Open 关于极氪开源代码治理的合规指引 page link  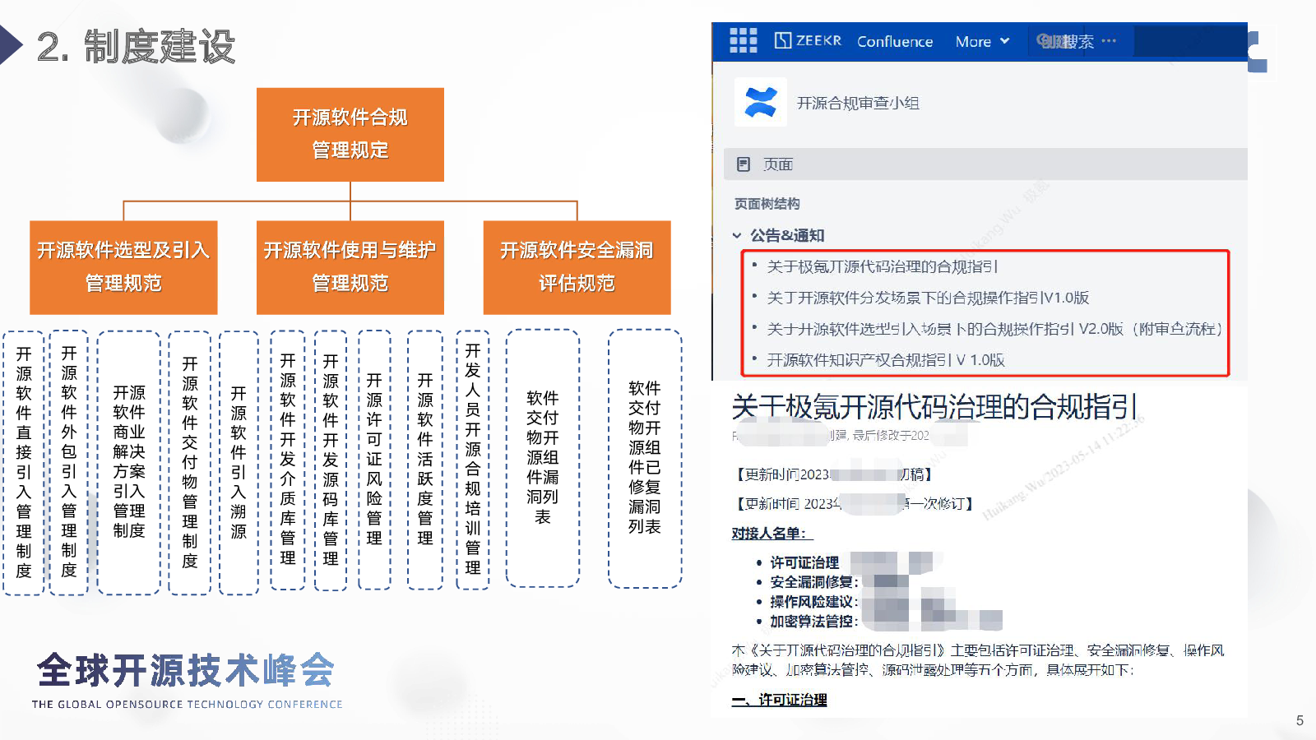(883, 266)
